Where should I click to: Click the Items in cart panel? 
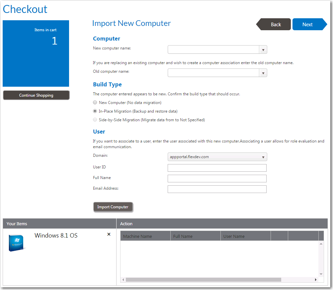pyautogui.click(x=36, y=53)
